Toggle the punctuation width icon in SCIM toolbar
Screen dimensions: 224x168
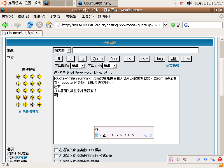(x=205, y=159)
